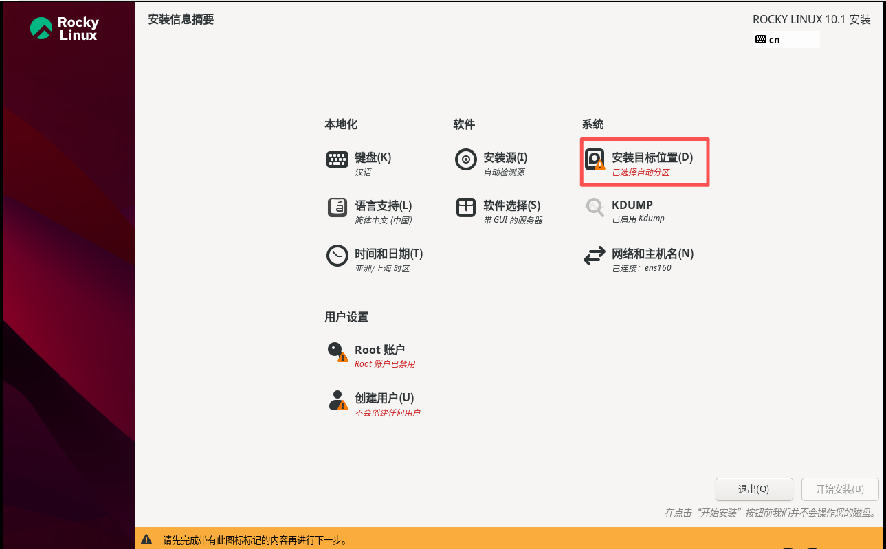Click the 开始安装(B) begin installation button

(x=839, y=489)
